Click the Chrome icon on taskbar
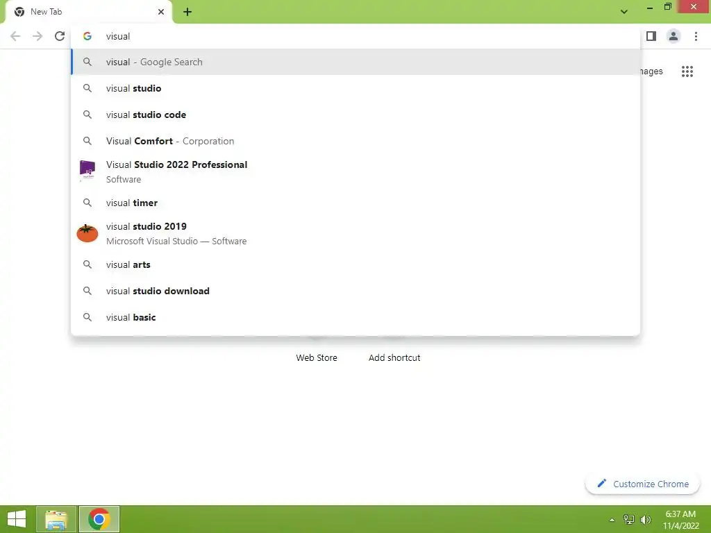Image resolution: width=711 pixels, height=533 pixels. tap(99, 519)
